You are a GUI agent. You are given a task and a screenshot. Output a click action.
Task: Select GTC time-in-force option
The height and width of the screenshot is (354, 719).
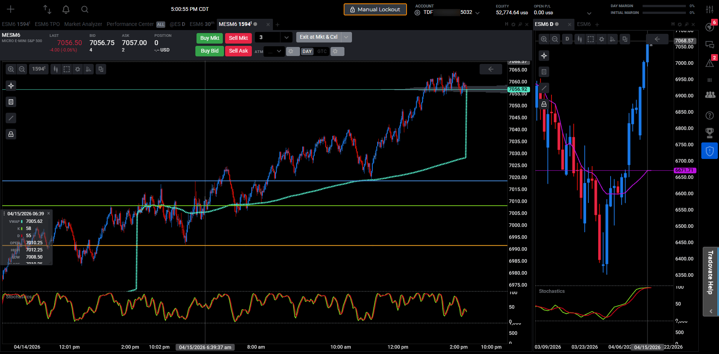(x=322, y=51)
